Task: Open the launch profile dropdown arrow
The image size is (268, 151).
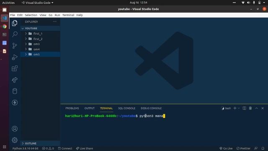Action: point(239,108)
